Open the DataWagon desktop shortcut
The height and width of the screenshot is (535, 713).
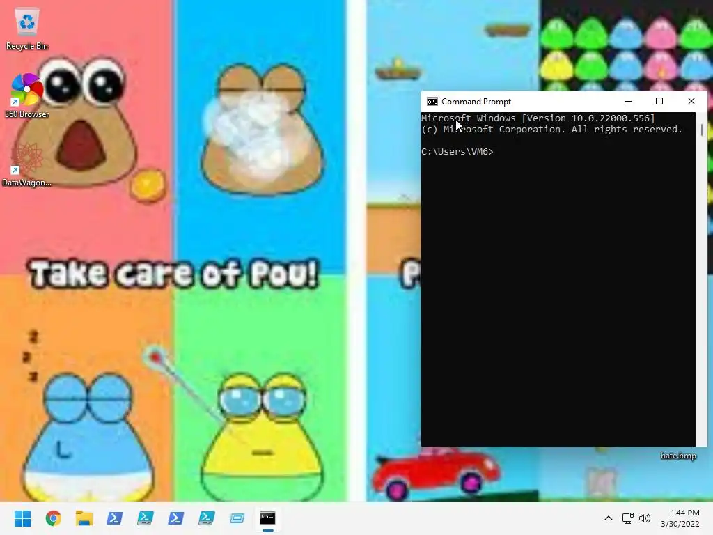(x=27, y=164)
